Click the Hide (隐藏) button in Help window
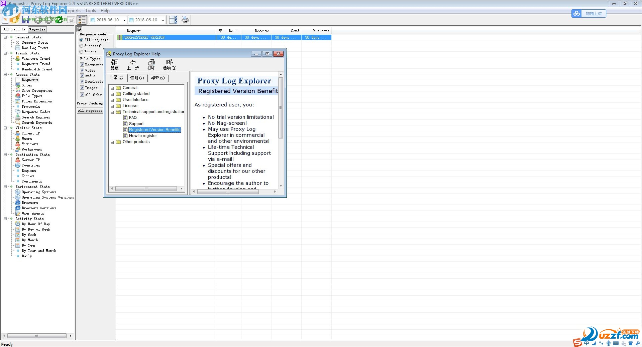Screen dimensions: 642x347 pos(115,65)
